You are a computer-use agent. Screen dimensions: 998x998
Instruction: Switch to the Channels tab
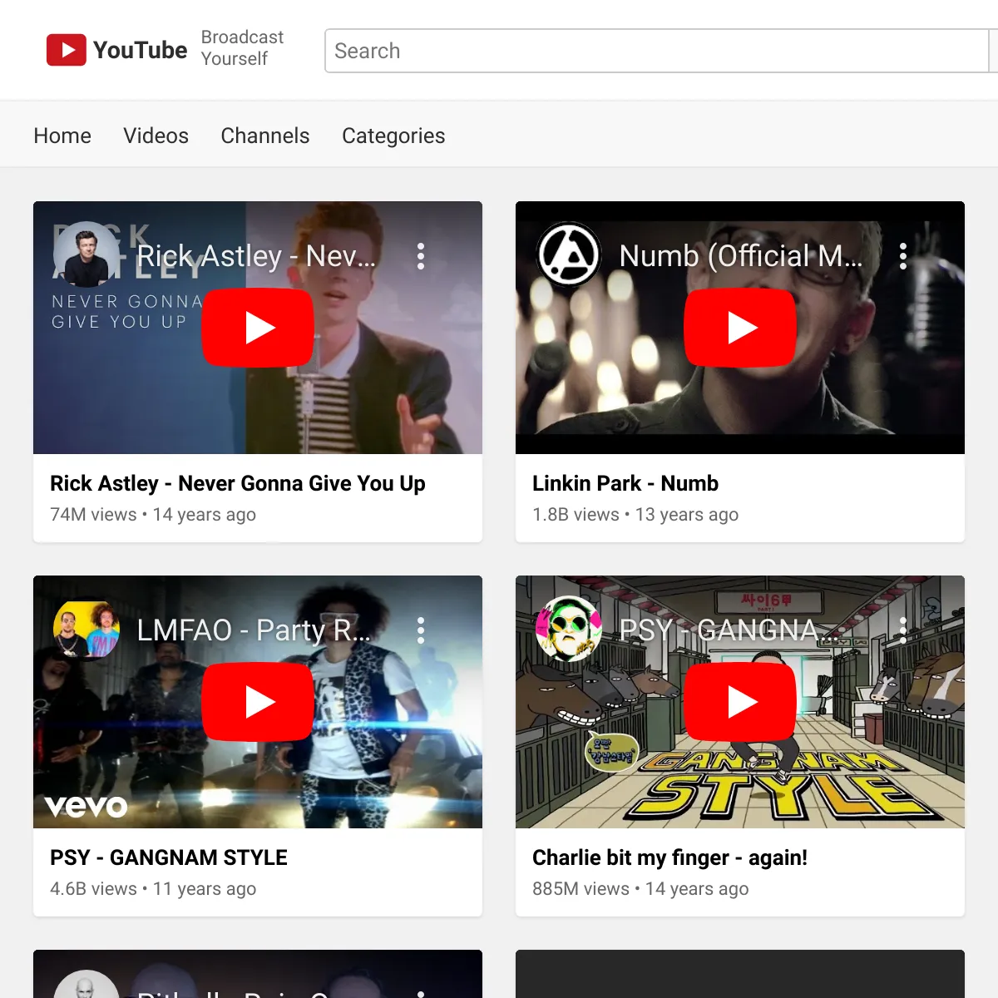click(x=265, y=136)
